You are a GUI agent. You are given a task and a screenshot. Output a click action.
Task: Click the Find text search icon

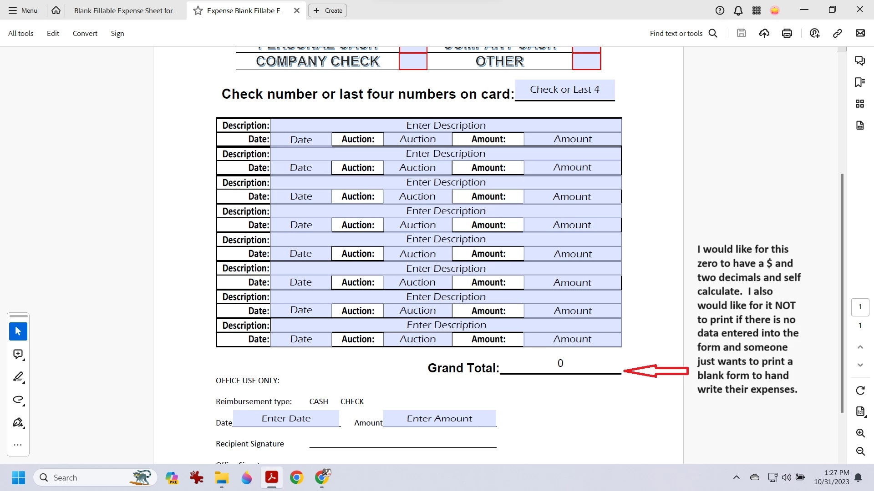(x=713, y=33)
